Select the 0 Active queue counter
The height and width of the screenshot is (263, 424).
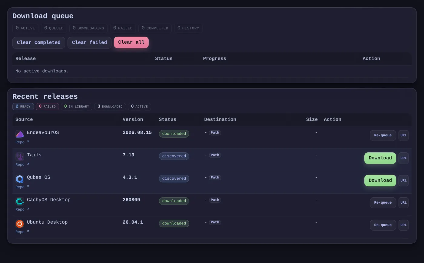pyautogui.click(x=25, y=28)
